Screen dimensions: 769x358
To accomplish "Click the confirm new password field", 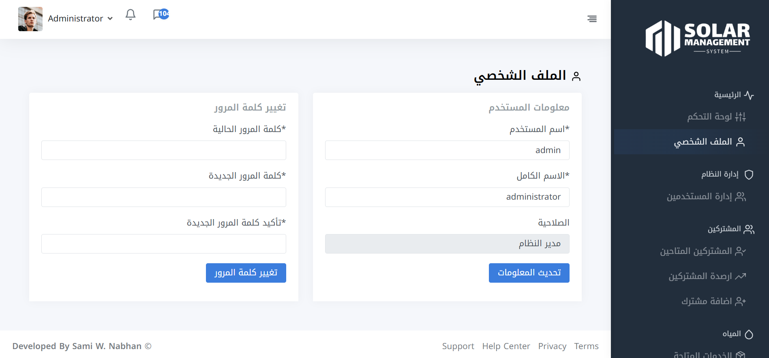I will 163,244.
